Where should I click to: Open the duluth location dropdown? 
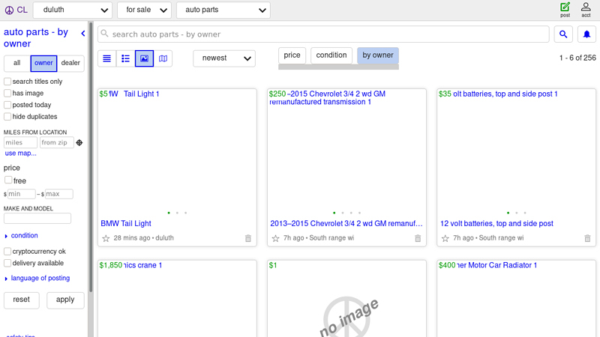pos(73,10)
